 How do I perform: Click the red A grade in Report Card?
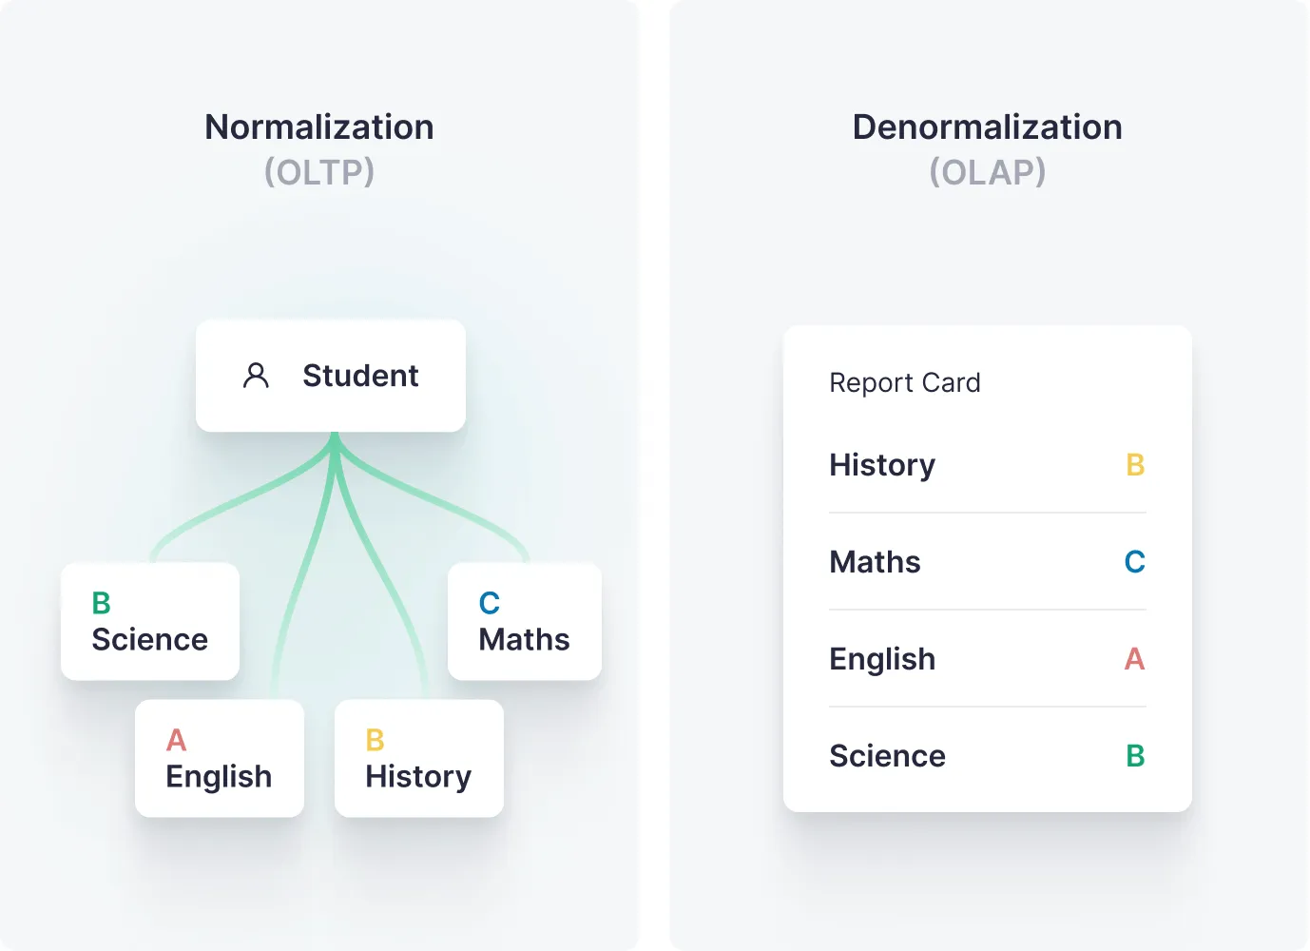(1134, 659)
